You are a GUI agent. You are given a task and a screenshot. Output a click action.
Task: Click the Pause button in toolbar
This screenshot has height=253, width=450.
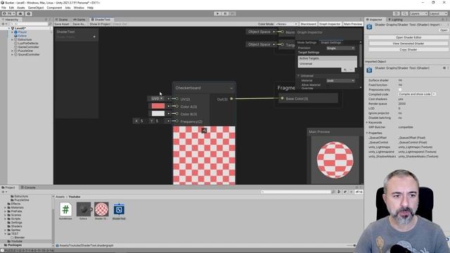[225, 13]
